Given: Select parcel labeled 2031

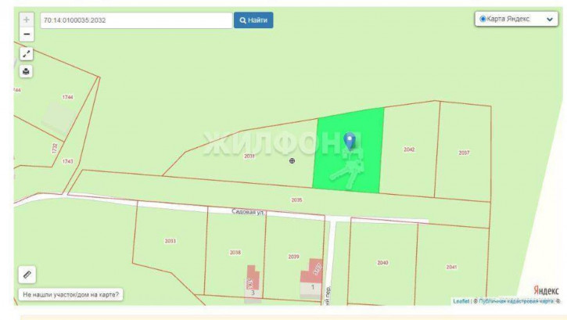Looking at the screenshot, I should [249, 156].
